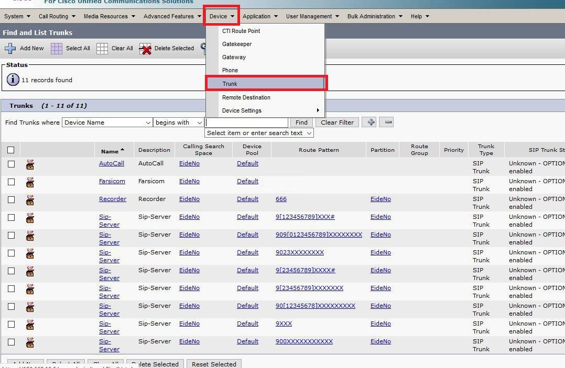The height and width of the screenshot is (368, 565).
Task: Expand 'Select item or enter search text' dropdown
Action: click(x=259, y=133)
